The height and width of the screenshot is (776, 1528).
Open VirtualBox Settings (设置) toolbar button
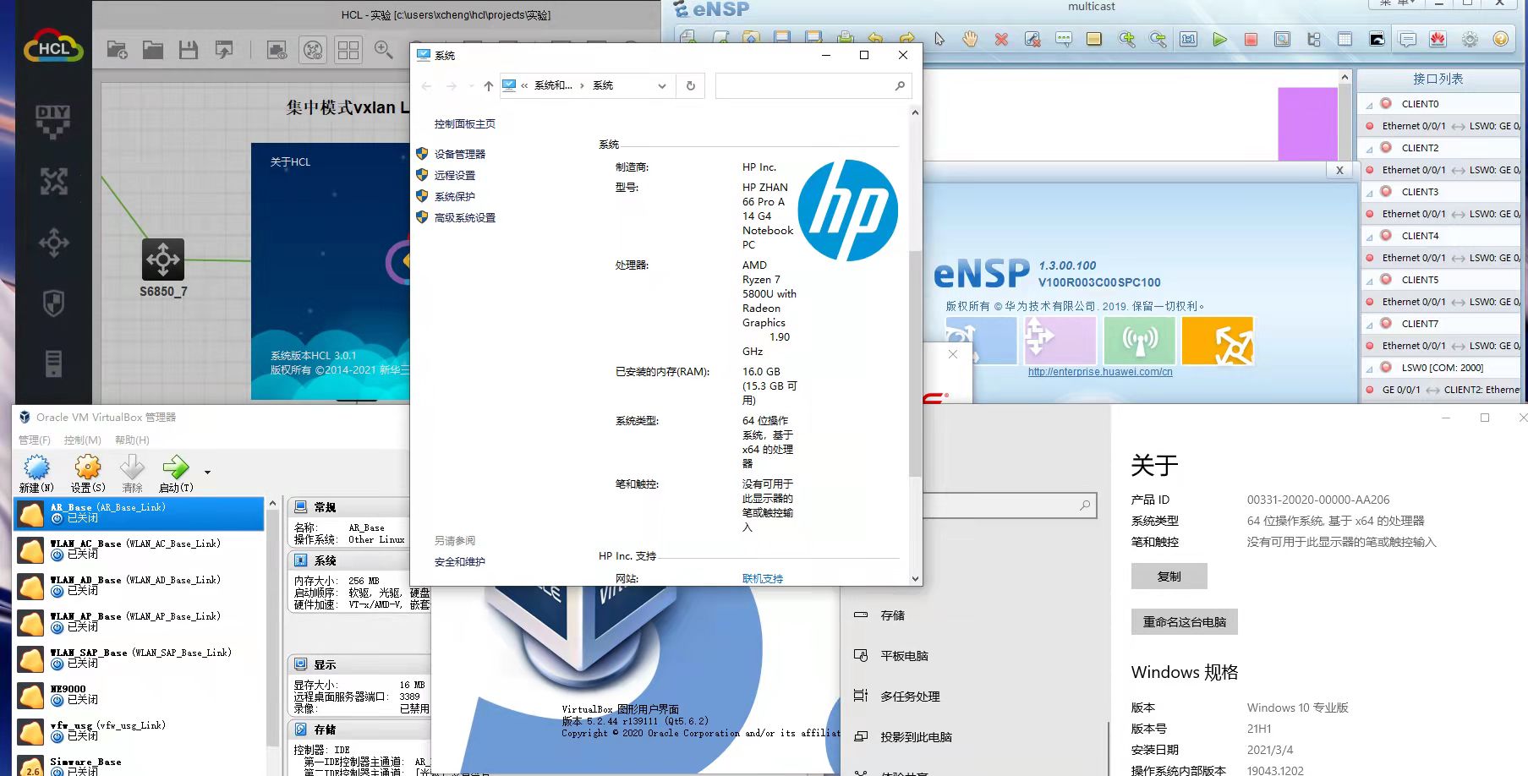click(88, 473)
